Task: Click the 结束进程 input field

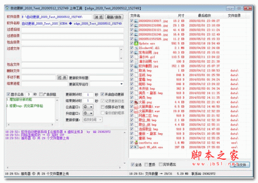Action: click(45, 84)
